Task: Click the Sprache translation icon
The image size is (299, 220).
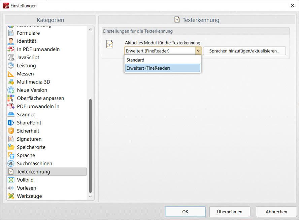Action: 11,155
